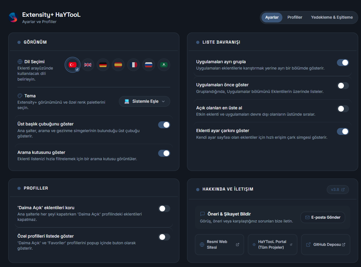The height and width of the screenshot is (267, 361).
Task: Click the globe icon beside Dil Seçimi
Action: pos(20,62)
